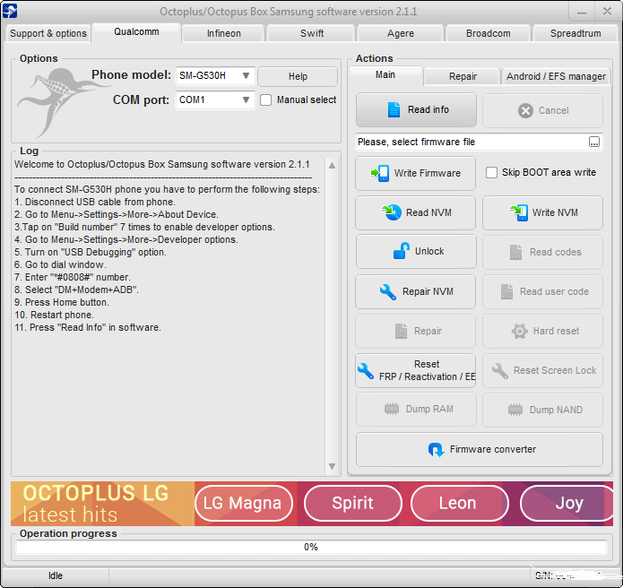Close the Octoplus window
The image size is (623, 588).
[607, 12]
